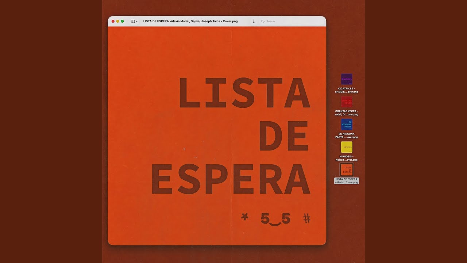Image resolution: width=467 pixels, height=263 pixels.
Task: Show image info with the i button
Action: click(254, 21)
